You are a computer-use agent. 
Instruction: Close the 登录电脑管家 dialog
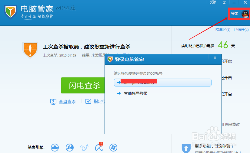pyautogui.click(x=215, y=58)
